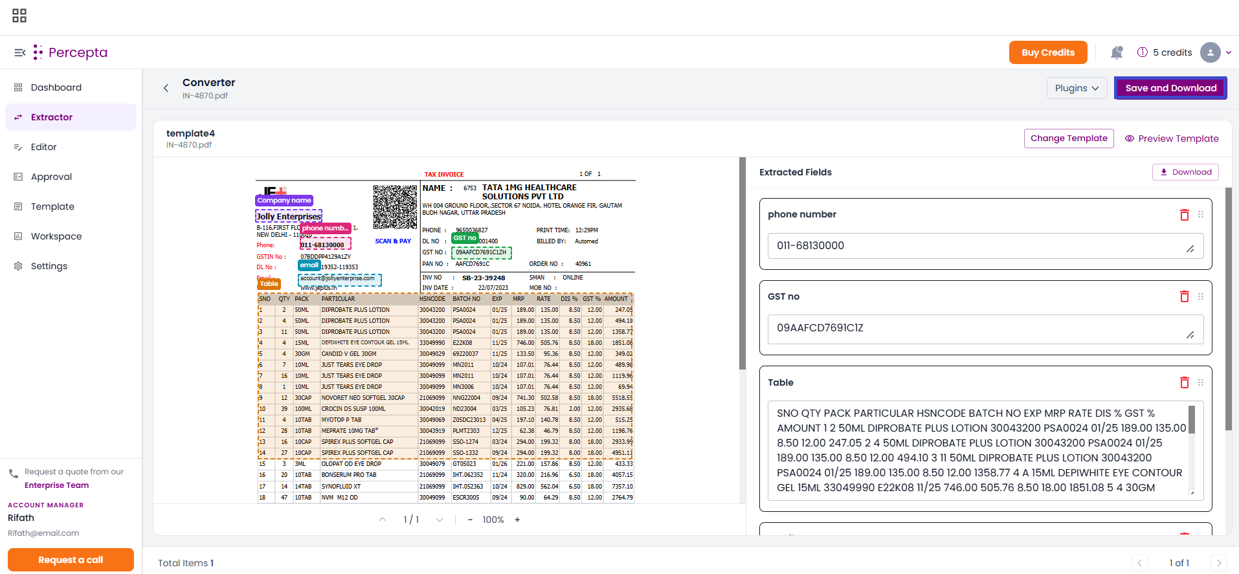Click Save and Download

(1170, 88)
